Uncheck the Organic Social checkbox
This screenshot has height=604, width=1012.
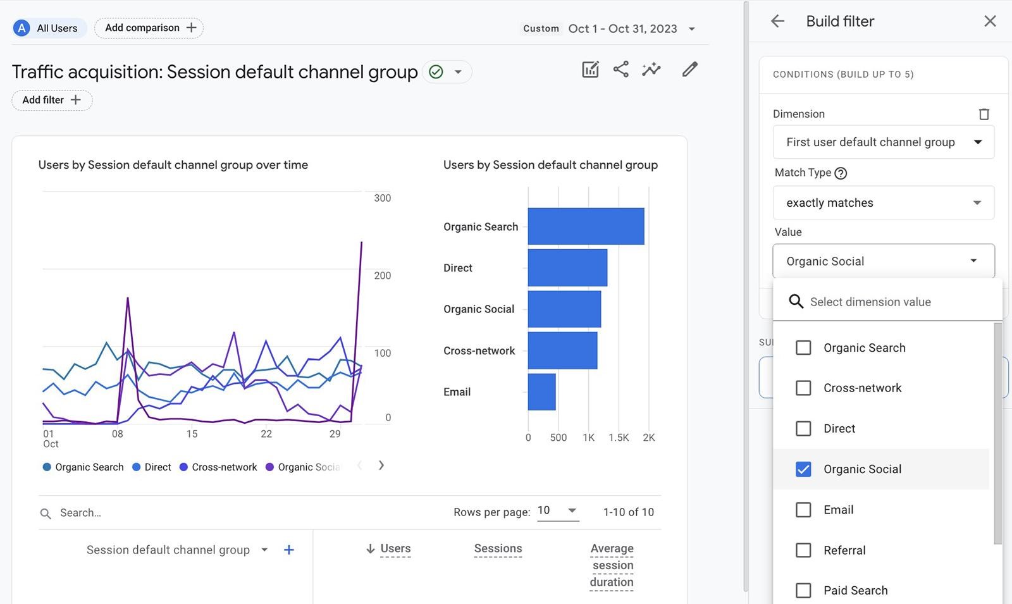[803, 469]
